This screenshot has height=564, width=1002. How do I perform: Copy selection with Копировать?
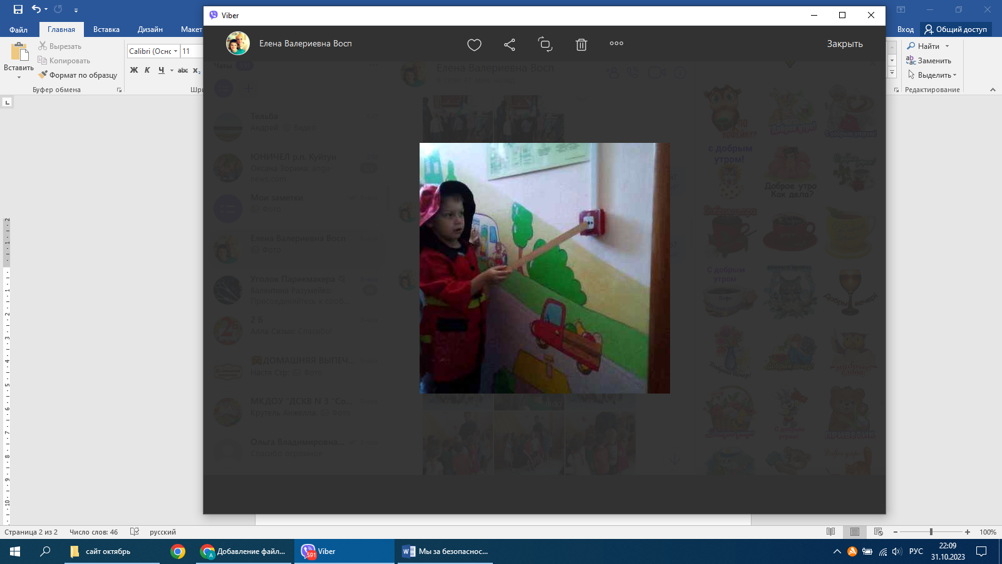(x=65, y=61)
